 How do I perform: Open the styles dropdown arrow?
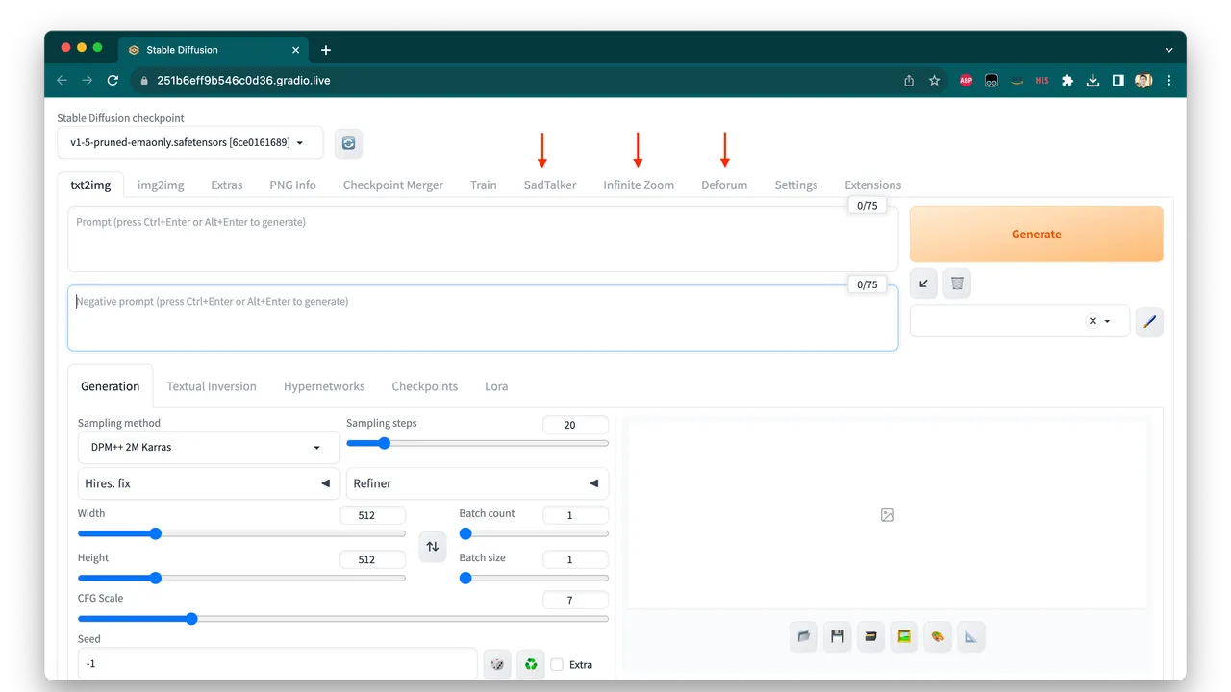pos(1107,321)
